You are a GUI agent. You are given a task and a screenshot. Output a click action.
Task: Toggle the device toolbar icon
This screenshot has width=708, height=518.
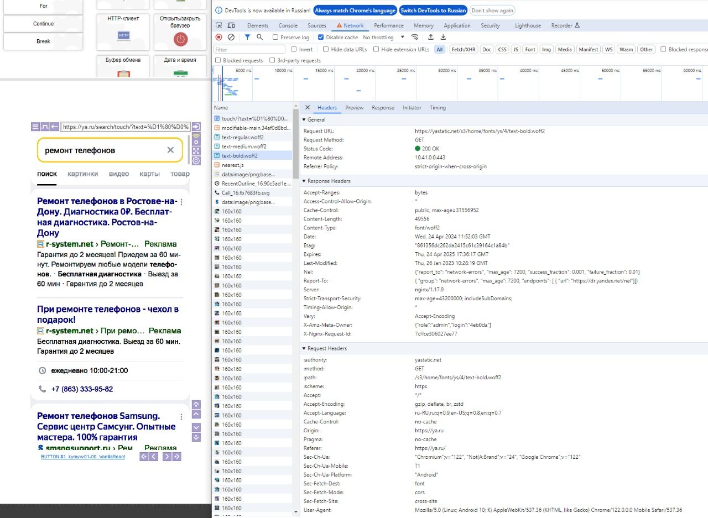pyautogui.click(x=231, y=25)
